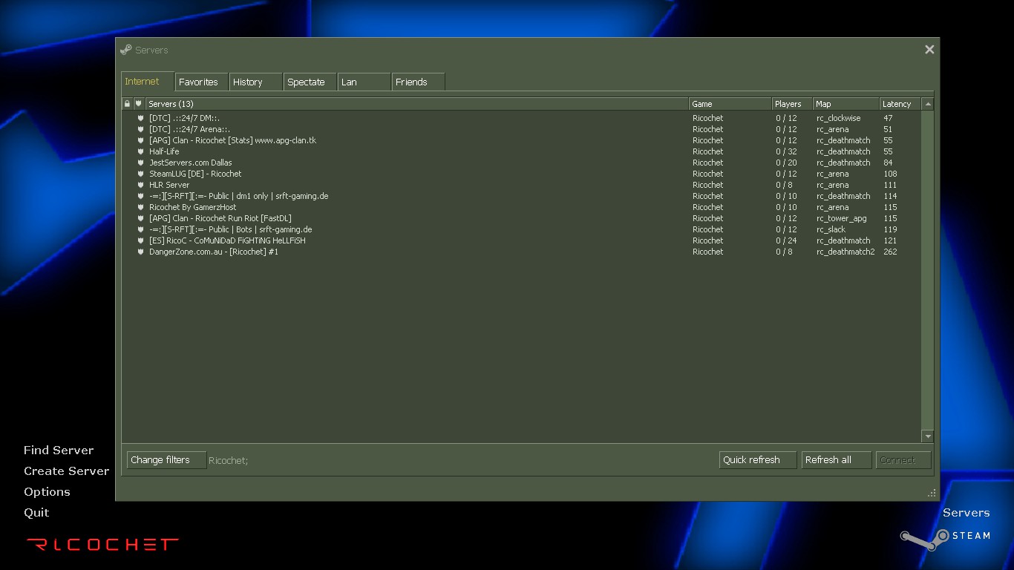
Task: Click the 0 / 24 players cell
Action: (x=787, y=240)
